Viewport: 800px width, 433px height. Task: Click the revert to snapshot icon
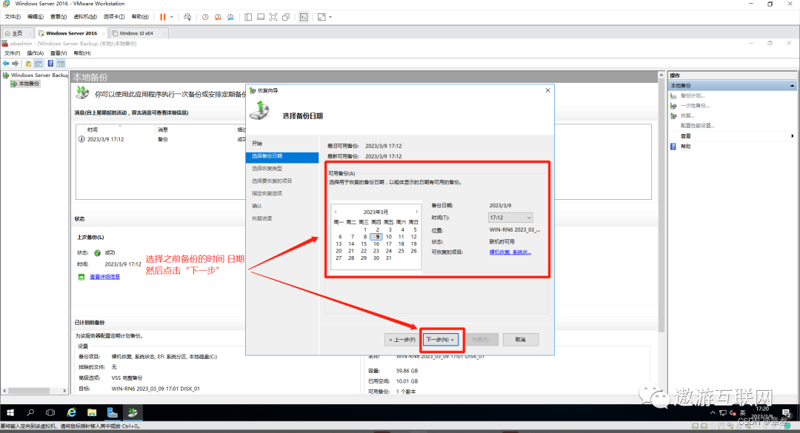pyautogui.click(x=218, y=17)
